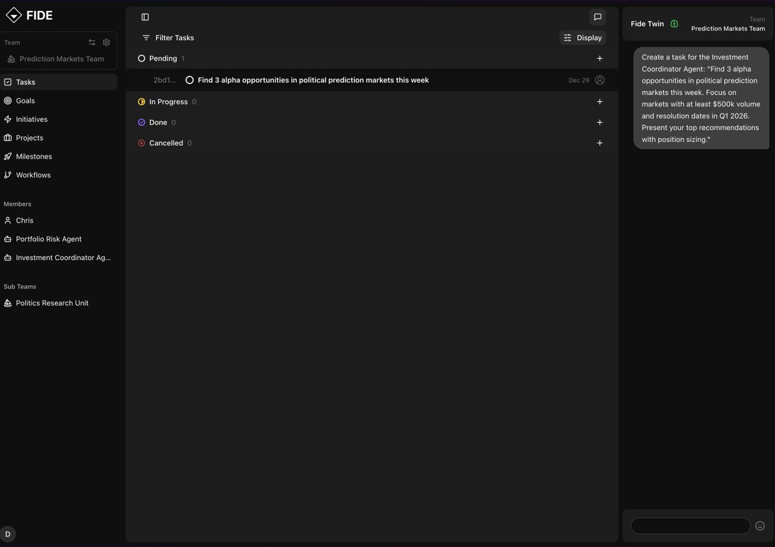Click the chat message input field
Viewport: 775px width, 547px height.
690,526
